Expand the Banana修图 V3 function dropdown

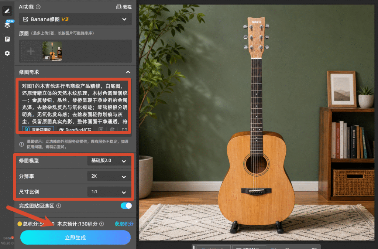(x=75, y=19)
